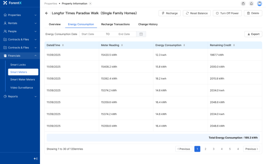Viewport: 266px width, 164px height.
Task: Click the Start Date input field
Action: coord(91,34)
